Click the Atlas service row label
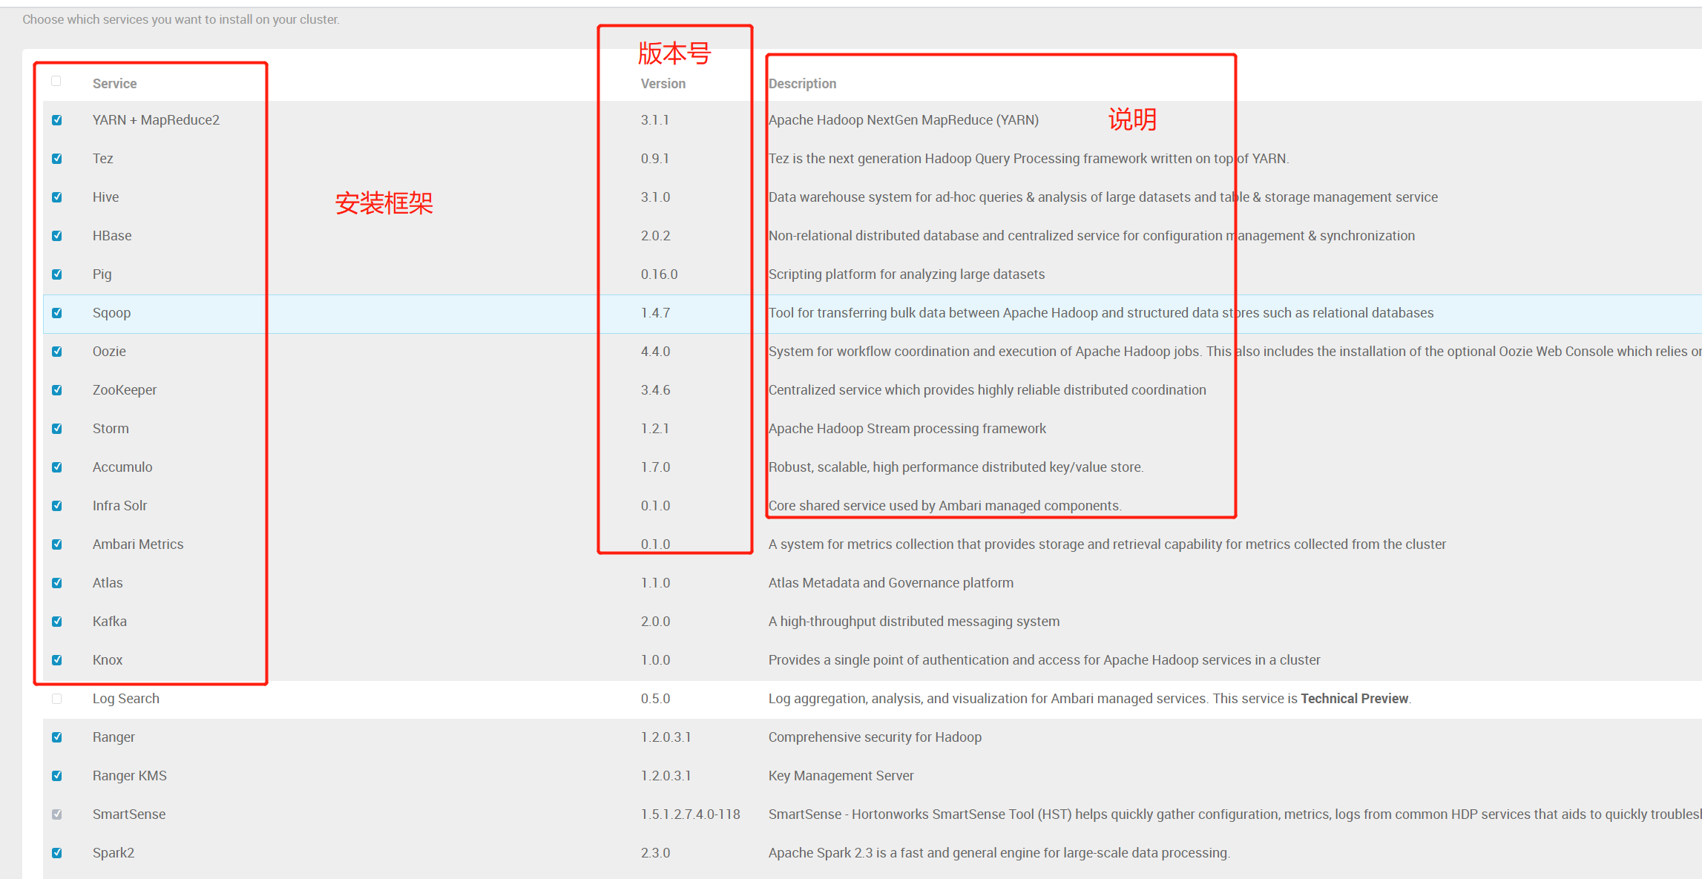Viewport: 1702px width, 879px height. (x=108, y=583)
